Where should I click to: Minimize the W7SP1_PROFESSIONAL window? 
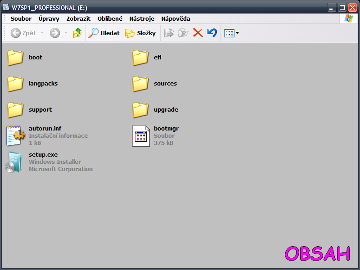pos(331,8)
